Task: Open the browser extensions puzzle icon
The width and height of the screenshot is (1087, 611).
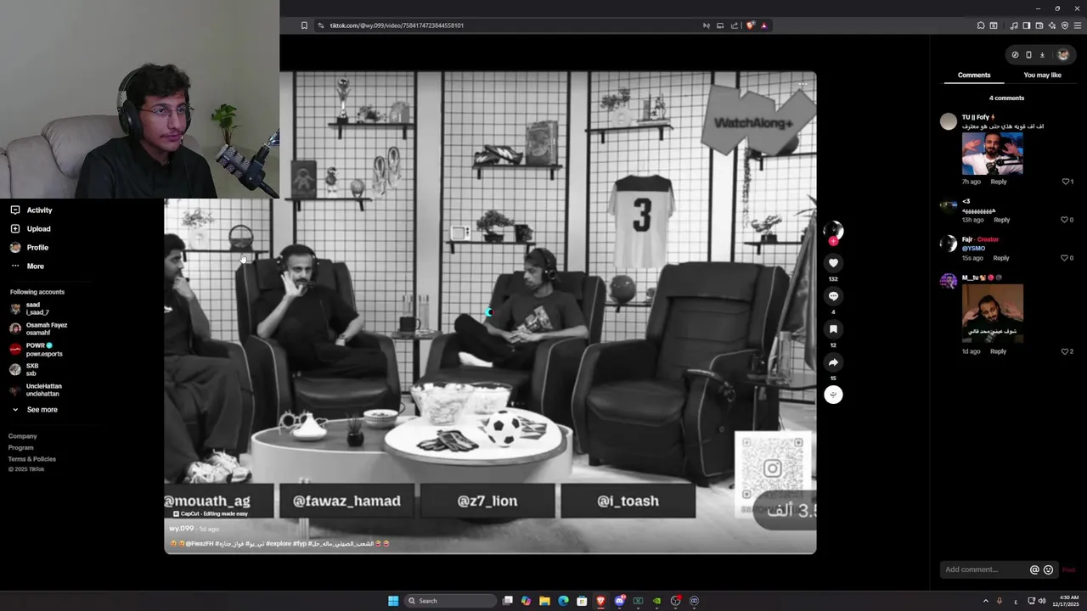Action: [981, 25]
